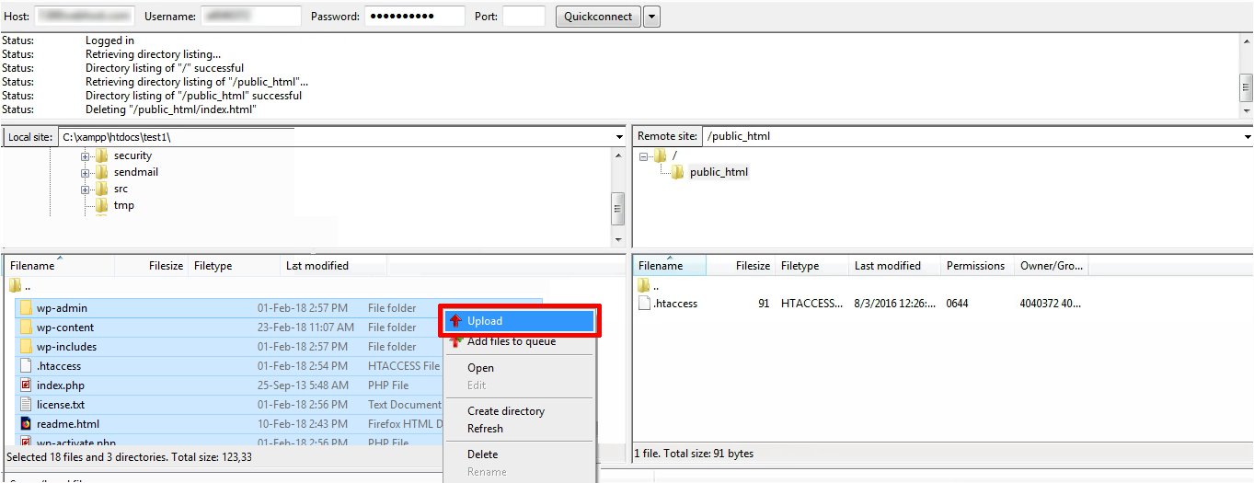This screenshot has height=483, width=1254.
Task: Click the index.php file icon
Action: tap(26, 385)
